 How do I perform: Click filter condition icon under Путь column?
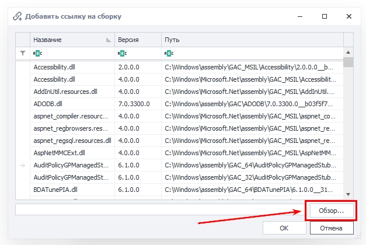click(x=169, y=53)
